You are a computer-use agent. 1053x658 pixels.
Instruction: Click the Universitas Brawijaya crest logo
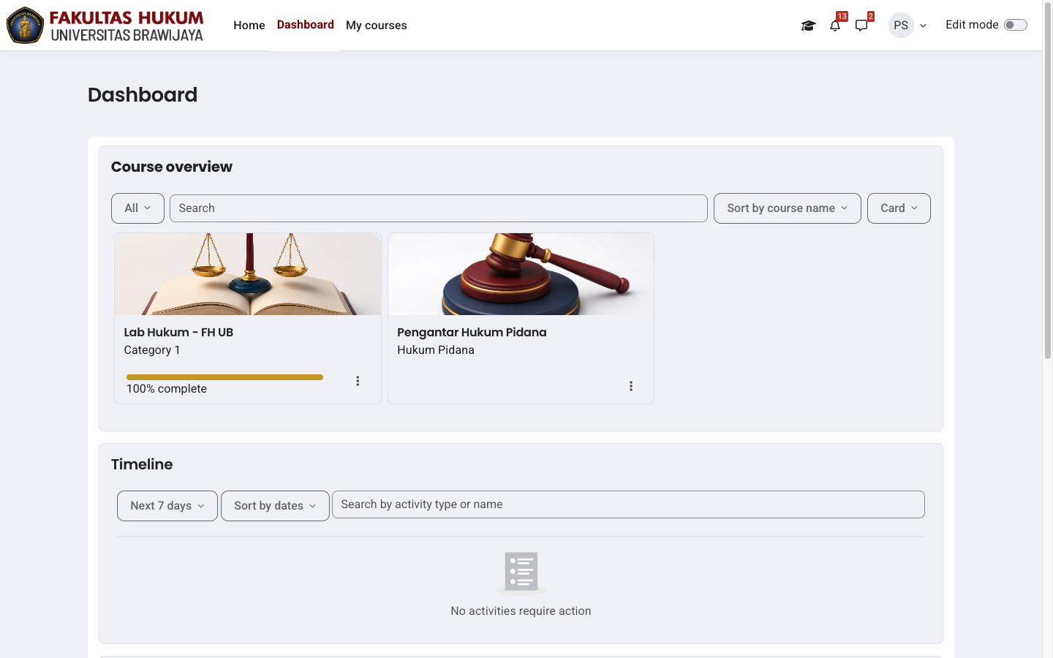[x=25, y=25]
